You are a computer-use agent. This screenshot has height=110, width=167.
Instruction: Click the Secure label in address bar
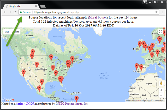(27, 12)
